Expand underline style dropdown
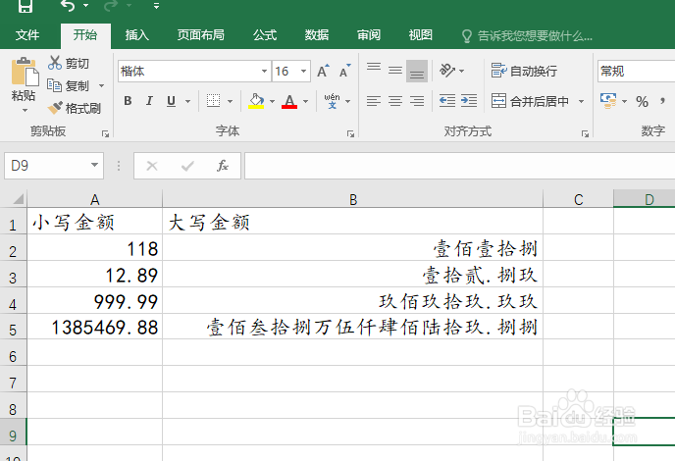 [187, 101]
